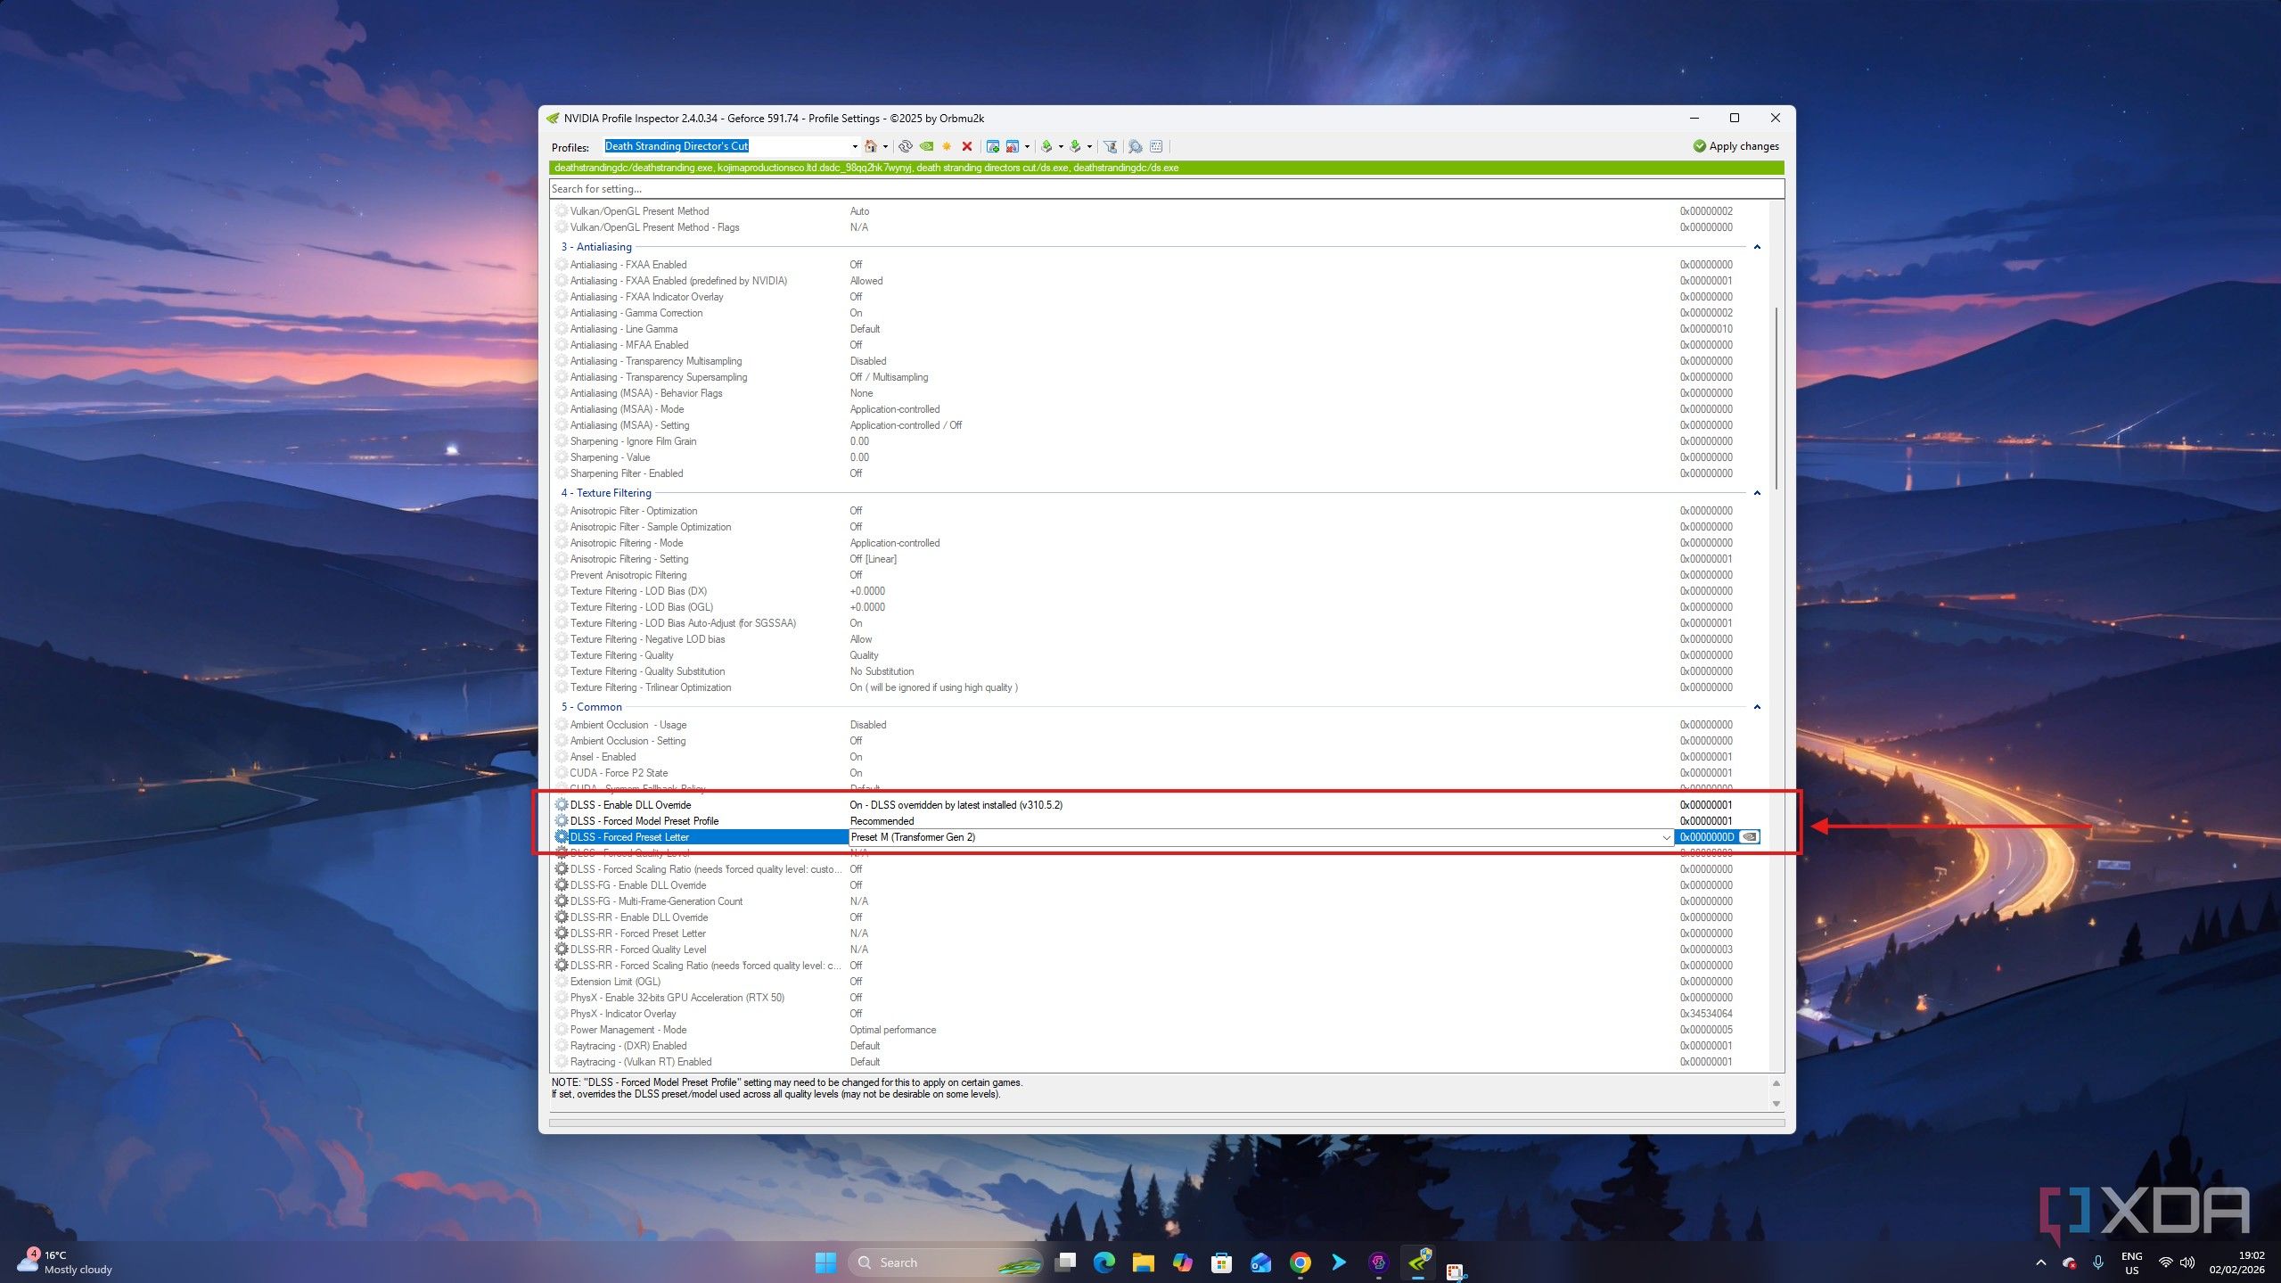2281x1283 pixels.
Task: Select Power Management - Mode setting
Action: click(1156, 1030)
